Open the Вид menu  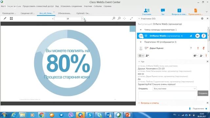(x=57, y=6)
